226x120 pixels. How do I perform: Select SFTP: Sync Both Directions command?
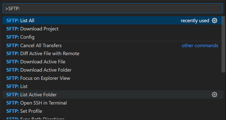click(x=35, y=118)
